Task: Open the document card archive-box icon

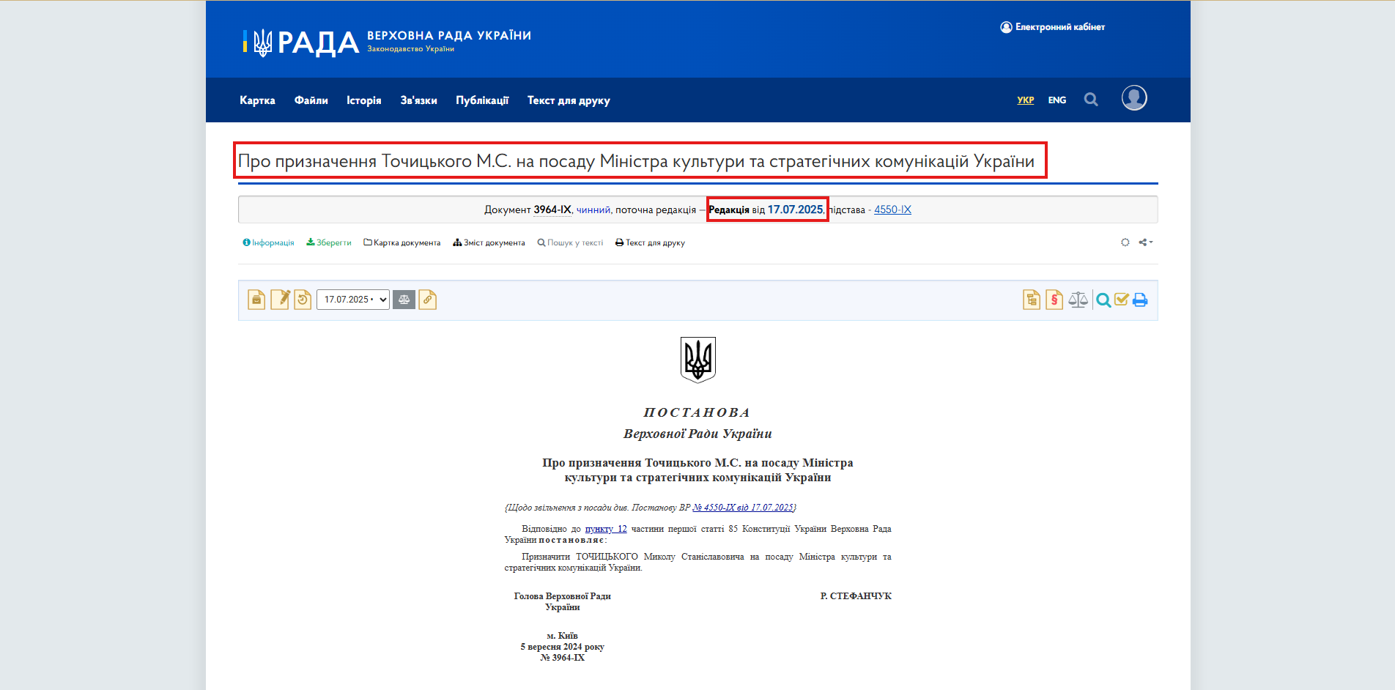Action: 256,300
